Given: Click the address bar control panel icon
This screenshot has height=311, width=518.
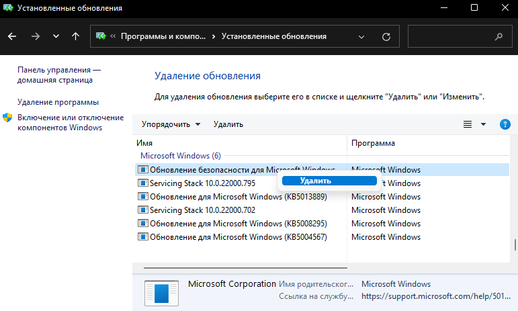Looking at the screenshot, I should 101,36.
